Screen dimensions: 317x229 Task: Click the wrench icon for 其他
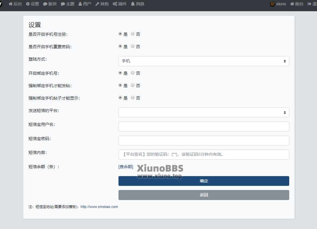pyautogui.click(x=97, y=4)
